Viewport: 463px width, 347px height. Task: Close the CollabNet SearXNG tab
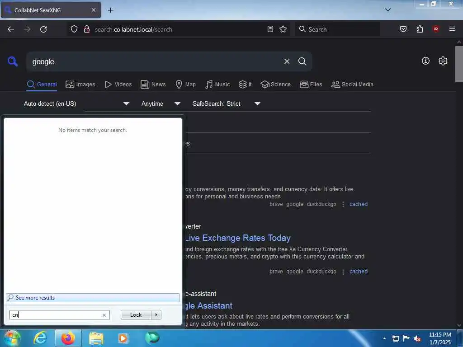tap(94, 10)
